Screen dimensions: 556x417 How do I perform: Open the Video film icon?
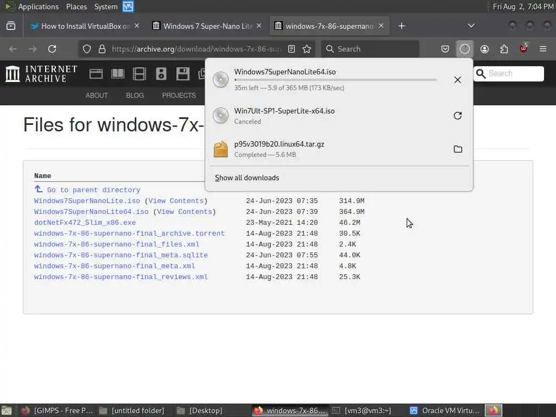point(140,74)
